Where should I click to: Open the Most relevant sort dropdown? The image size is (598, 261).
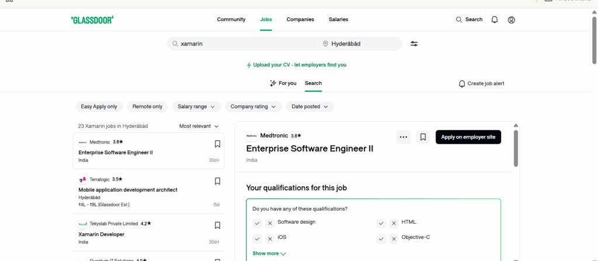click(x=199, y=126)
